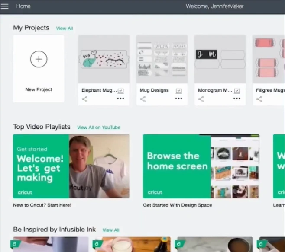The image size is (285, 252).
Task: Toggle the Monogram M... project checkbox
Action: (237, 90)
